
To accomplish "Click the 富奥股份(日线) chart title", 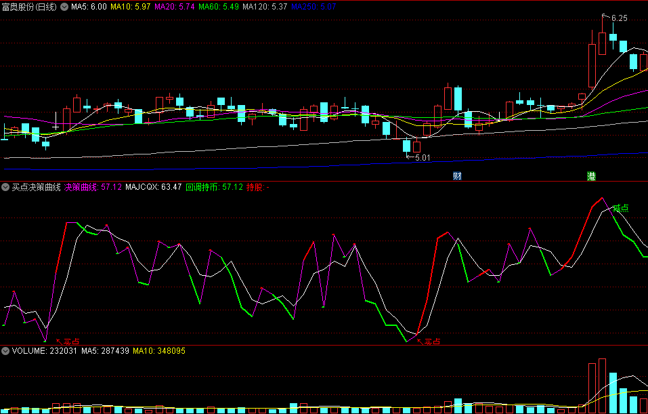I will [30, 7].
